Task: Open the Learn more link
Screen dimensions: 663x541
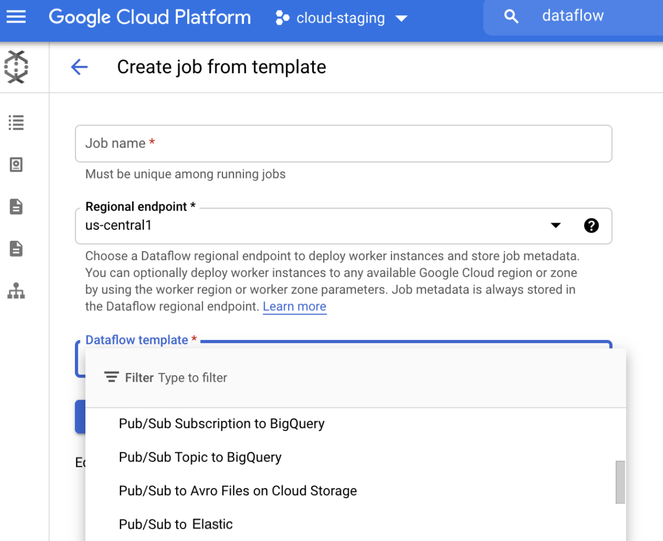Action: [294, 306]
